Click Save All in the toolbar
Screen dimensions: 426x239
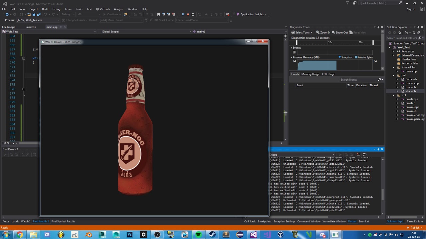39,14
